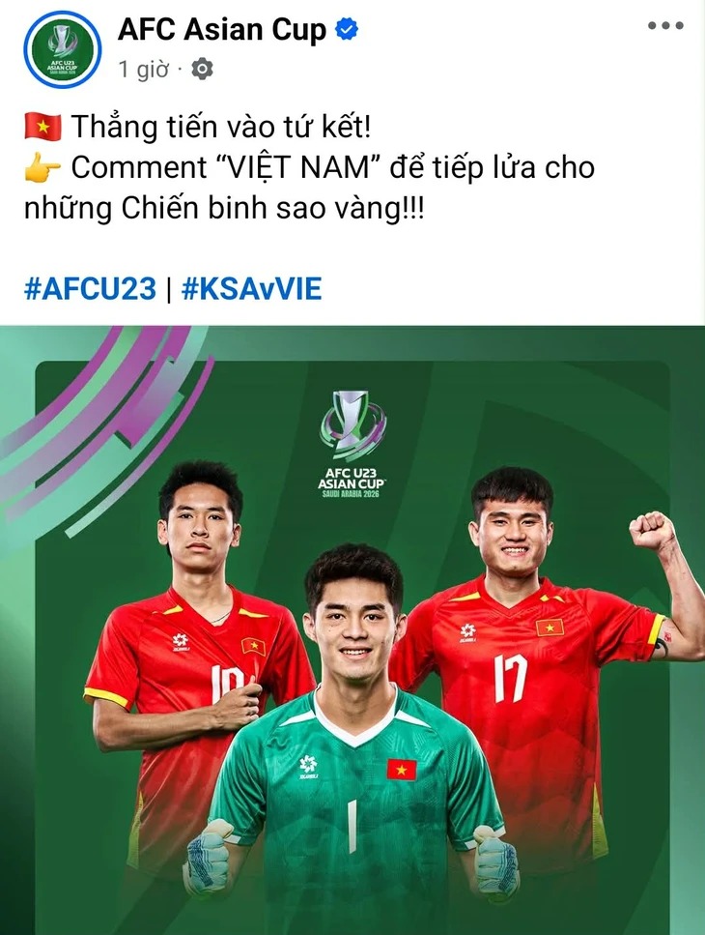Click the post privacy gear icon

click(x=202, y=70)
